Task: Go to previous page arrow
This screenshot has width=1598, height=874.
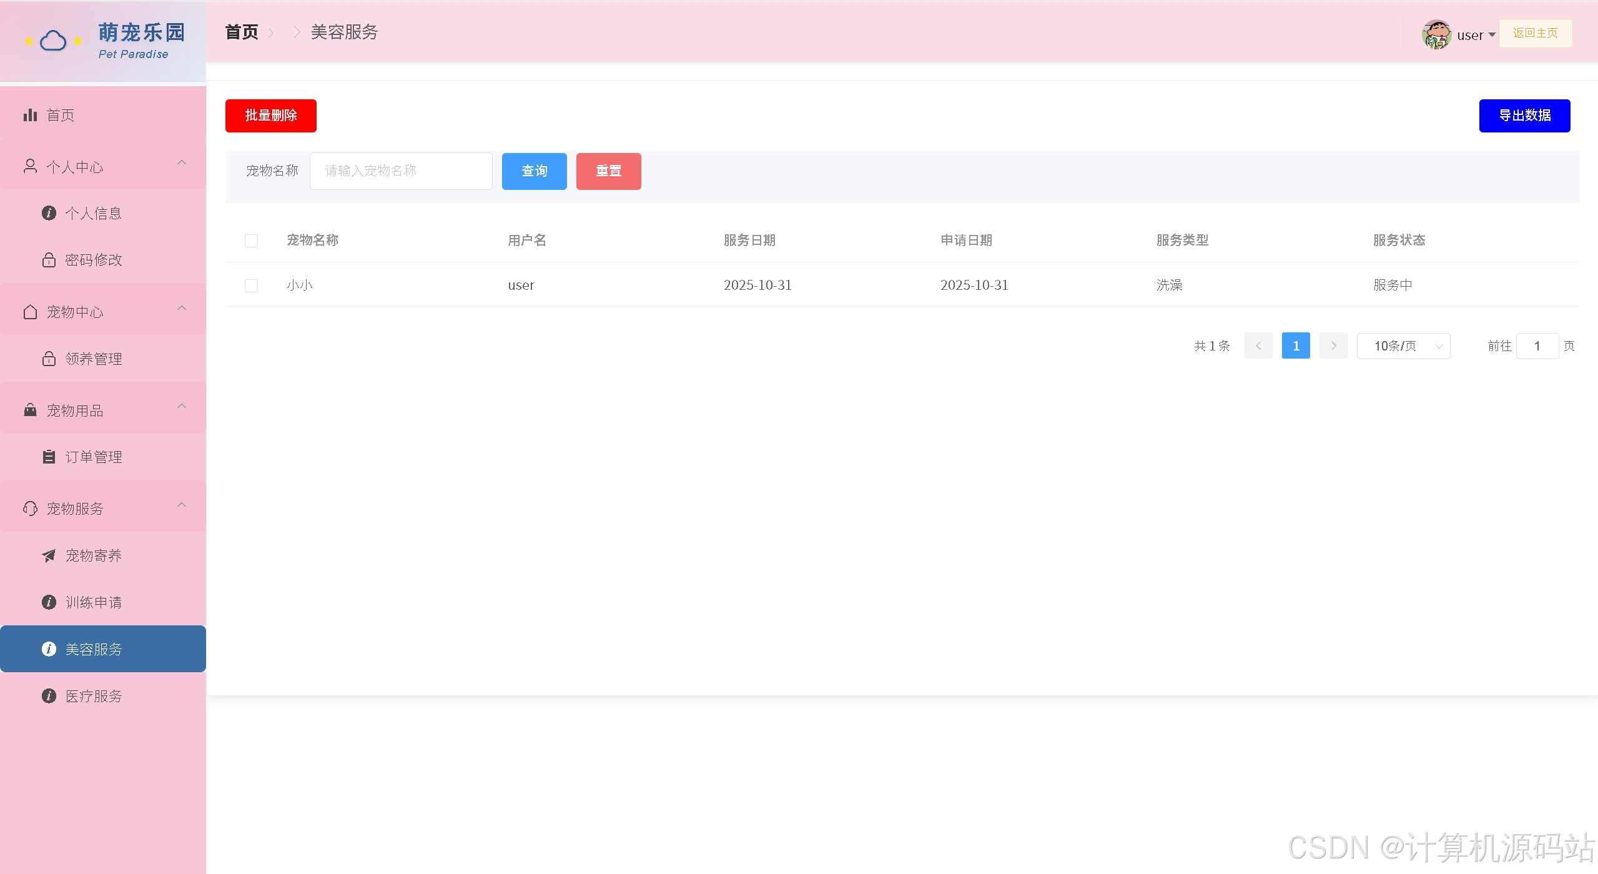Action: [x=1258, y=345]
